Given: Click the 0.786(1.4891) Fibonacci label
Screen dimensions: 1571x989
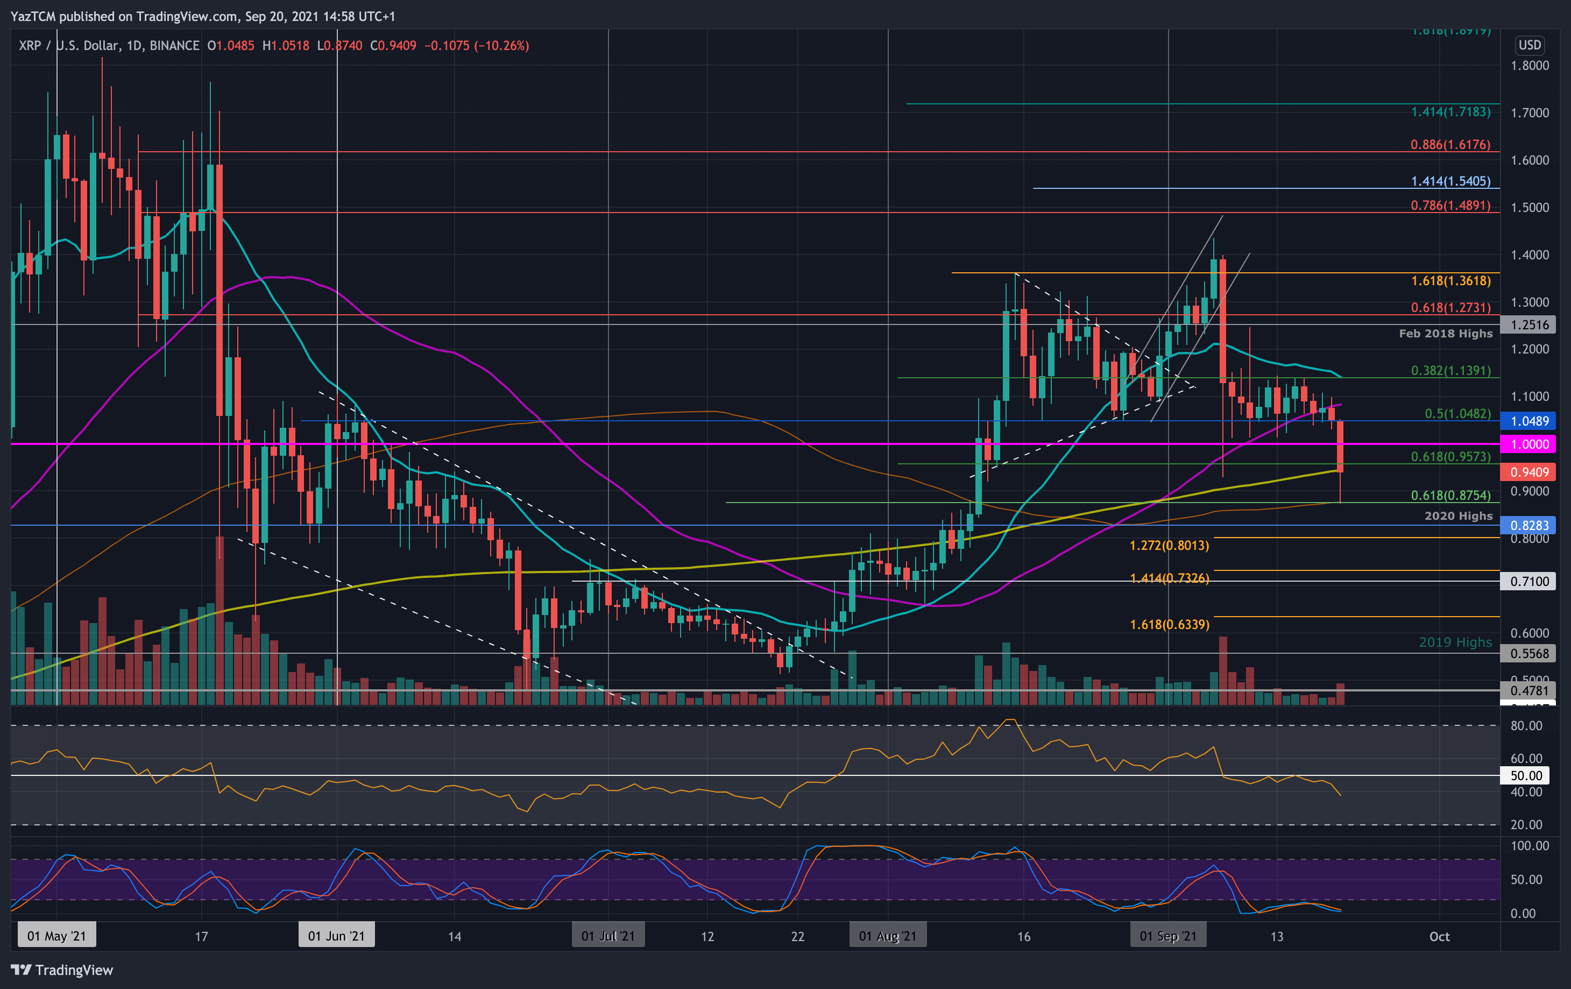Looking at the screenshot, I should point(1451,206).
